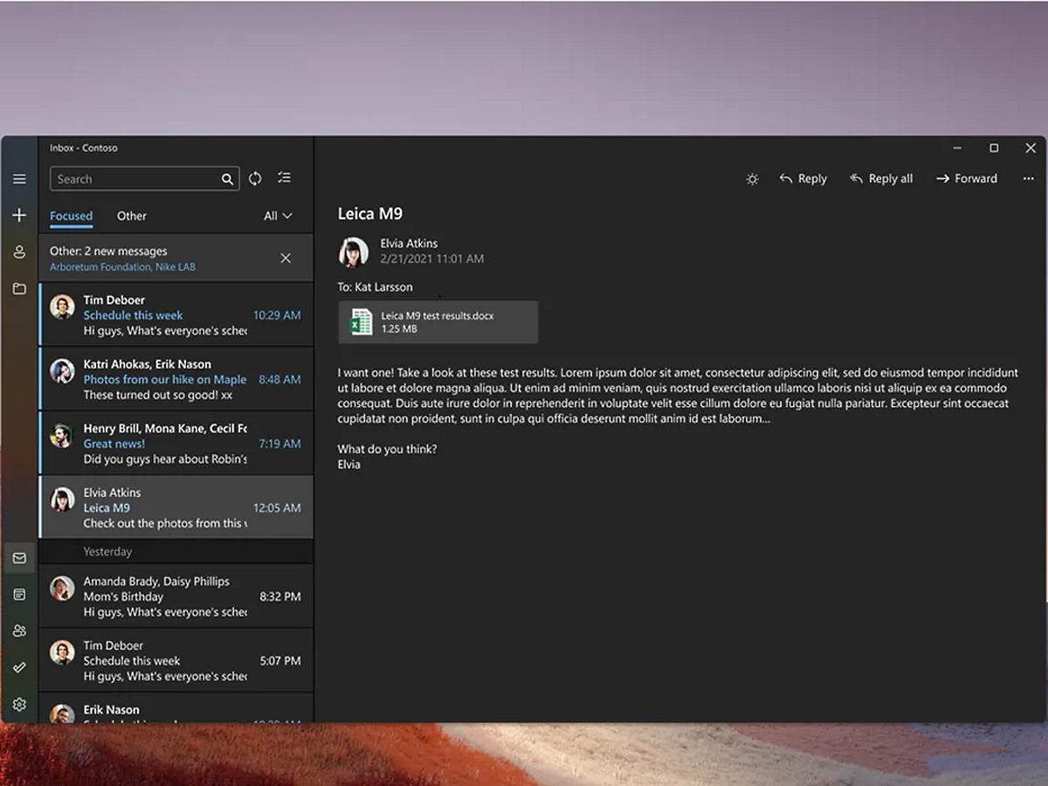Open the All messages filter dropdown
Viewport: 1048px width, 786px height.
[x=276, y=216]
